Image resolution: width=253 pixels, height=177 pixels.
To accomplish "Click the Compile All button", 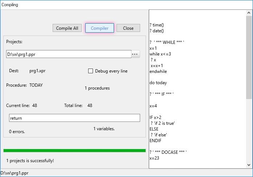I will tap(67, 28).
